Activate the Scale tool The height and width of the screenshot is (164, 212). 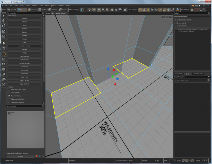(4, 31)
